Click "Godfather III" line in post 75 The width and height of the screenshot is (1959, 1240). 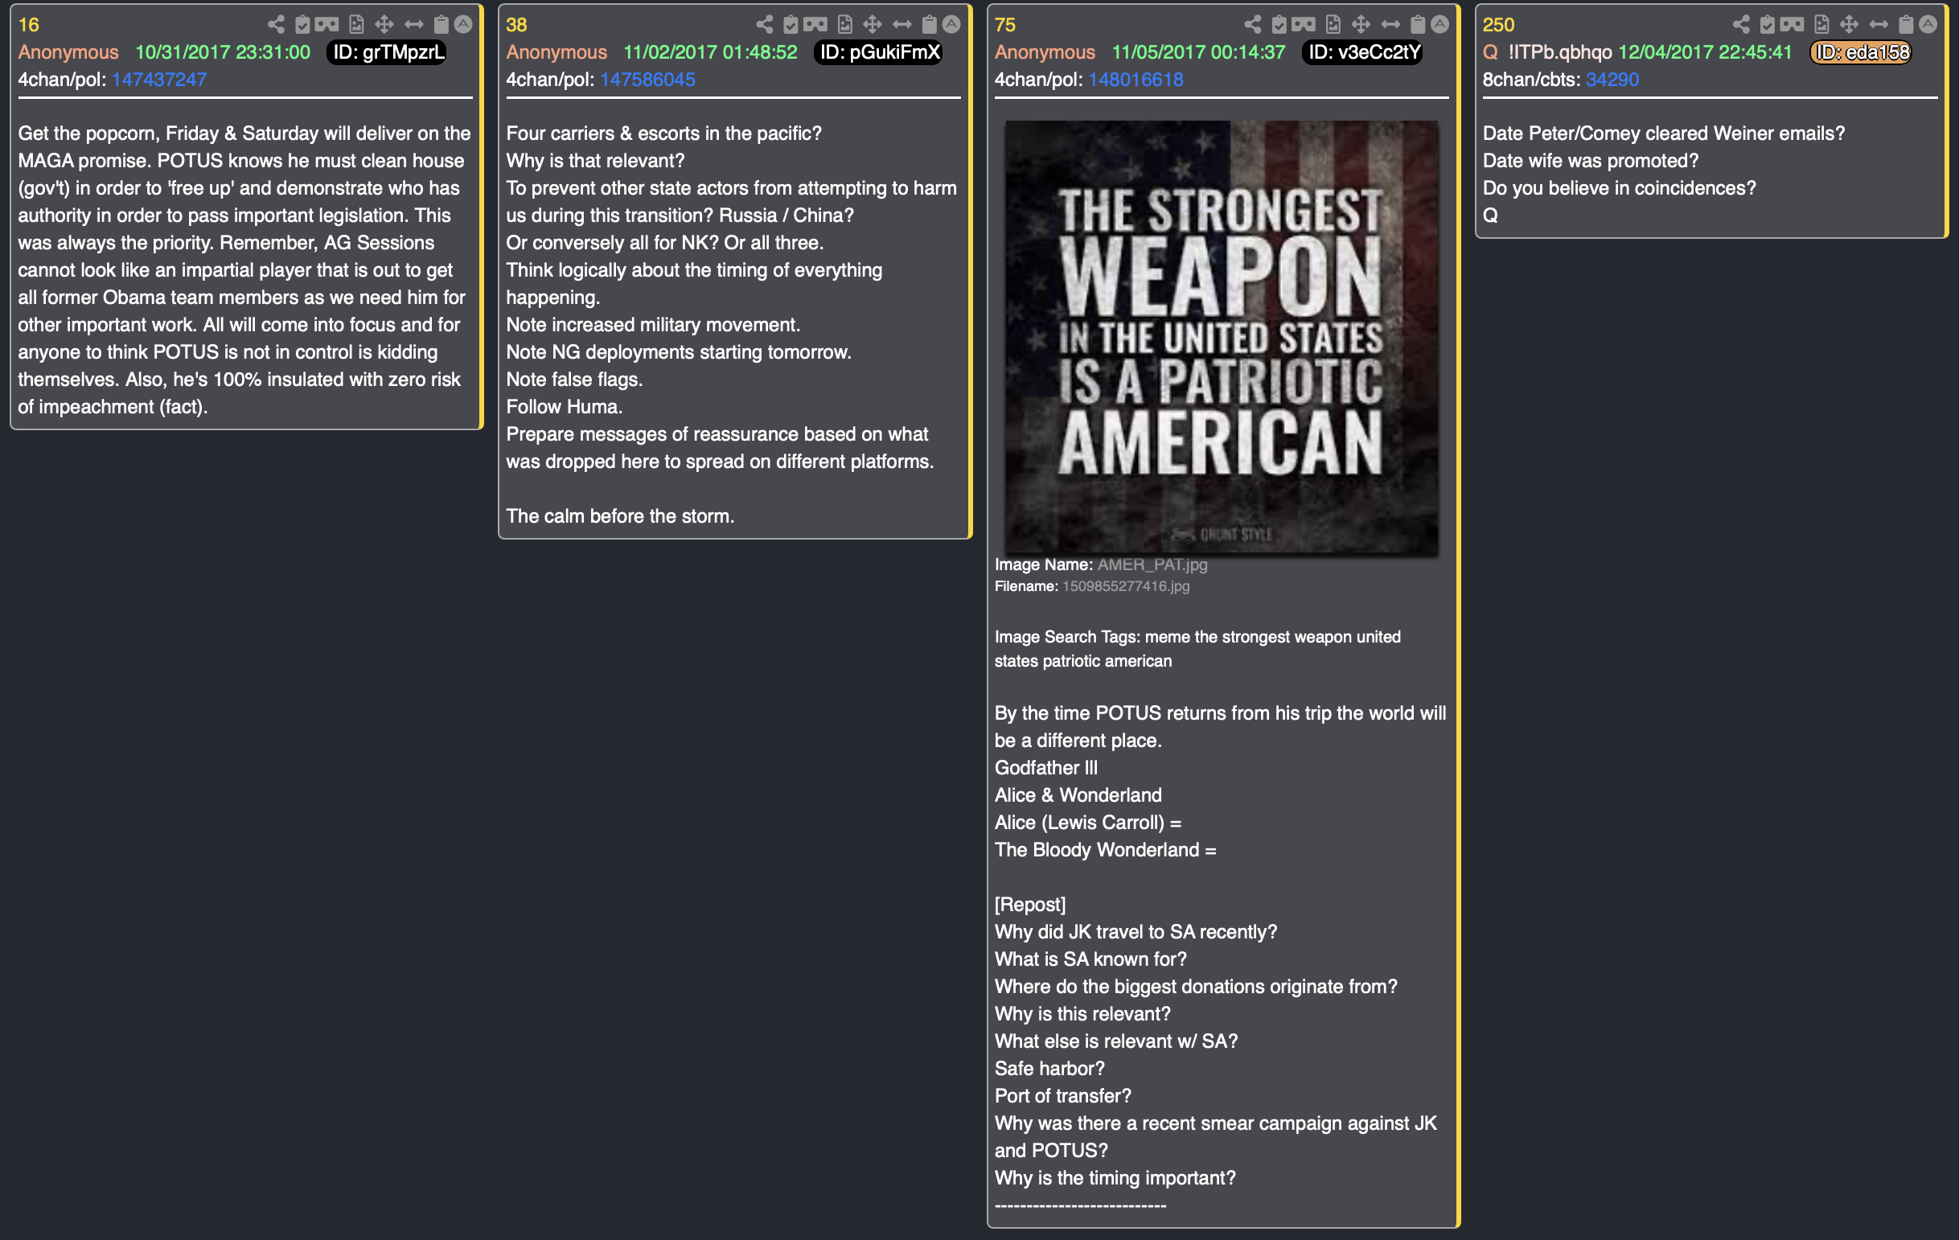[1046, 767]
